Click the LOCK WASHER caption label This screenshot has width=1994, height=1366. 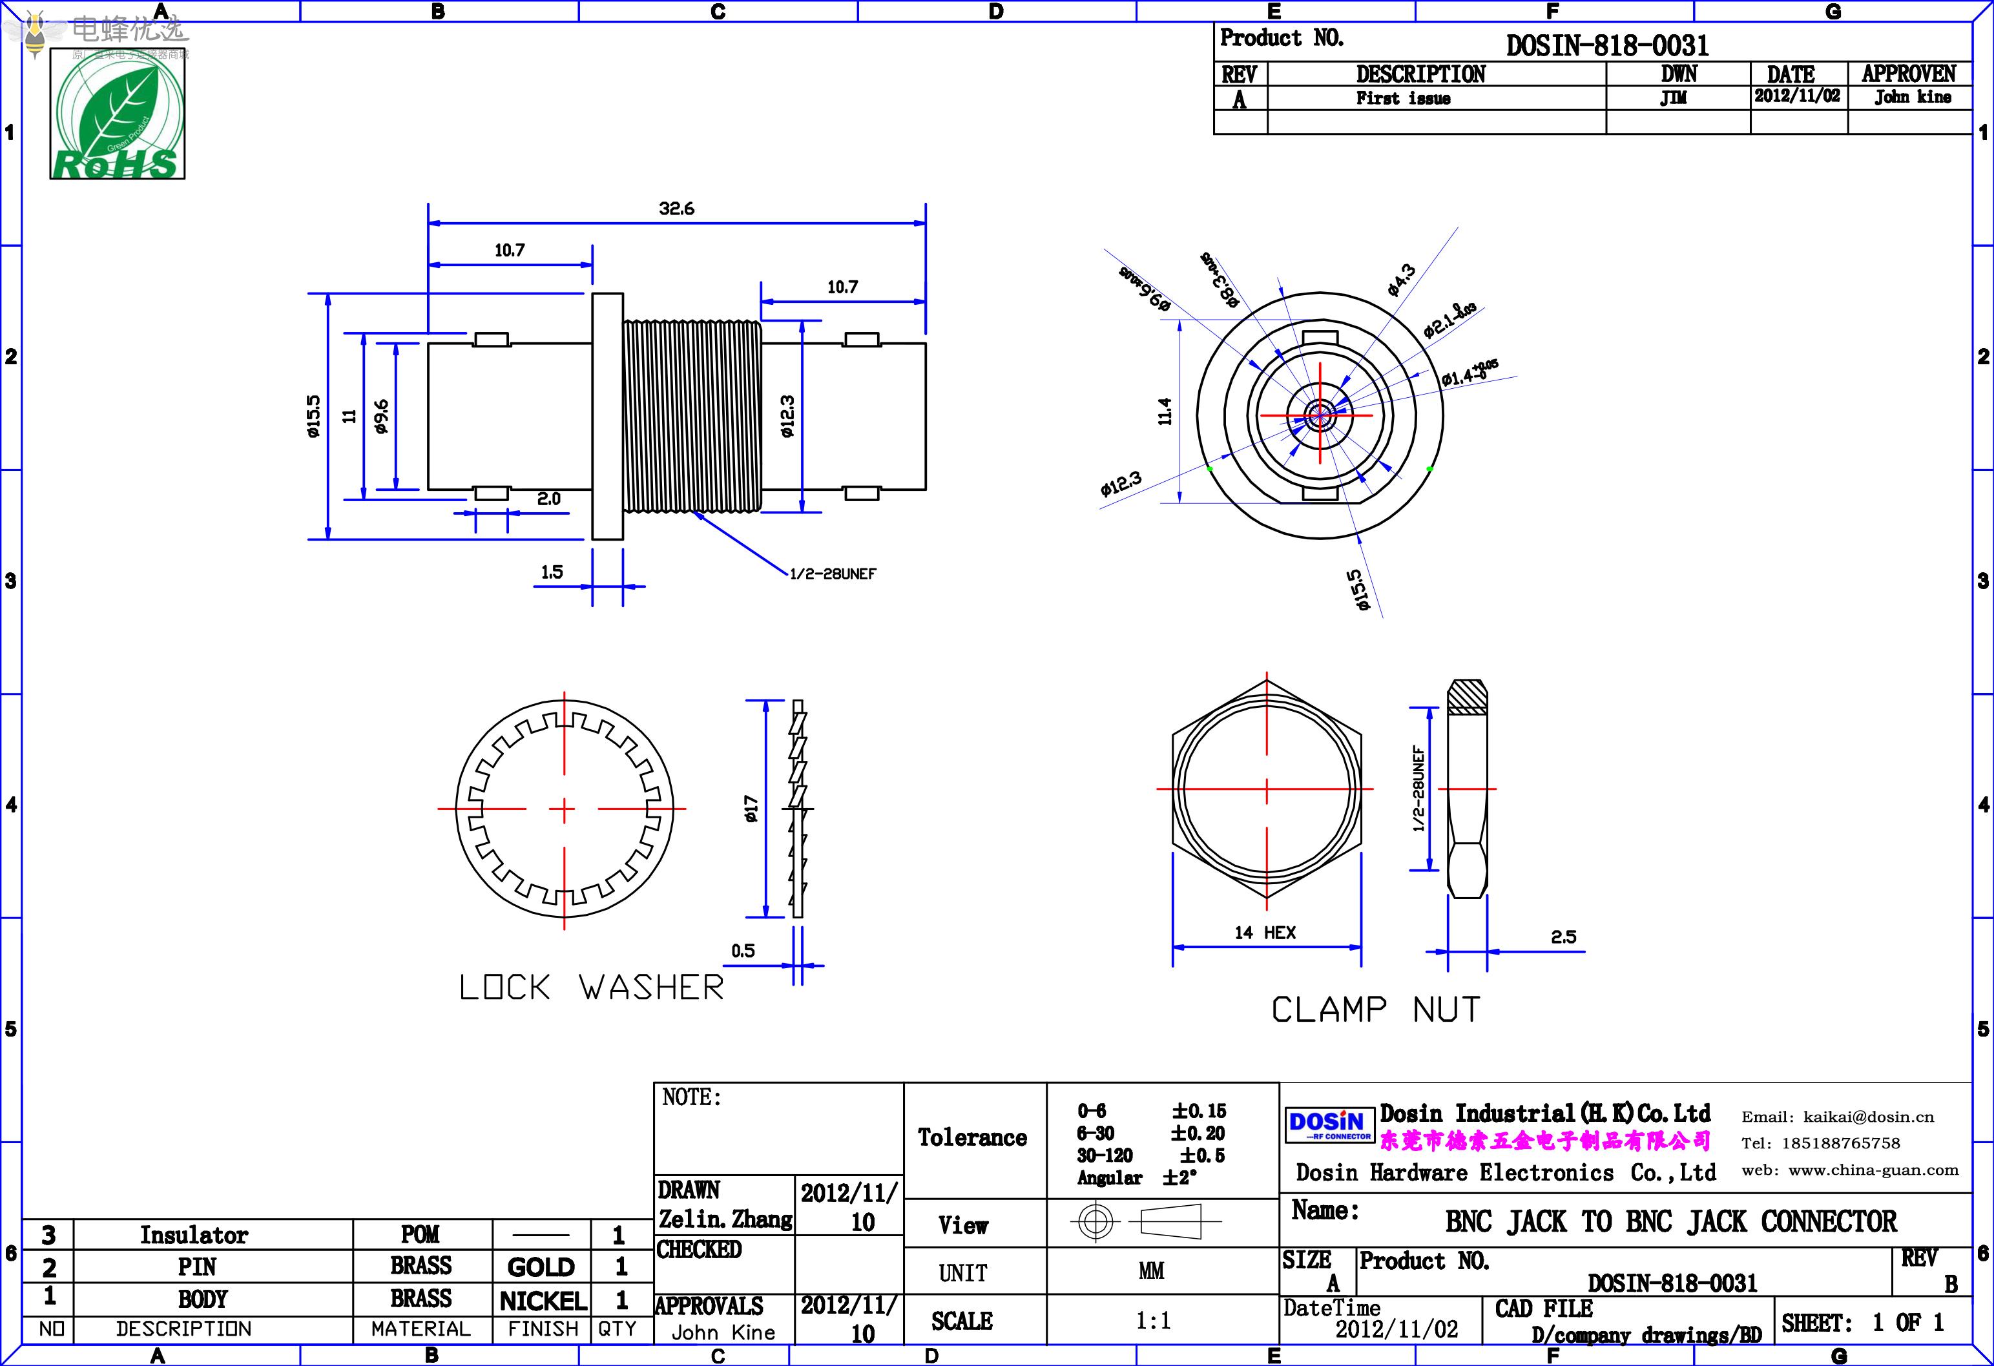591,988
